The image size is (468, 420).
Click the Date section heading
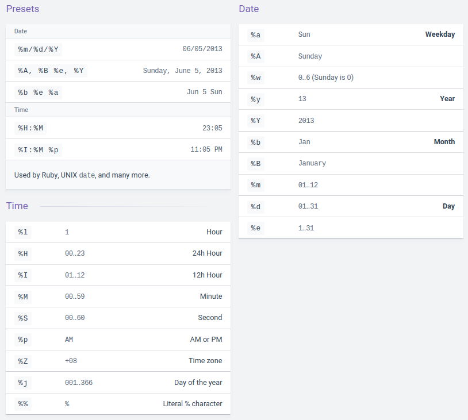click(x=248, y=9)
